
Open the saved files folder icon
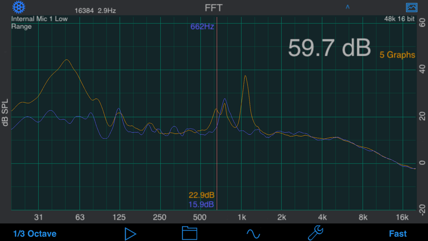(190, 233)
